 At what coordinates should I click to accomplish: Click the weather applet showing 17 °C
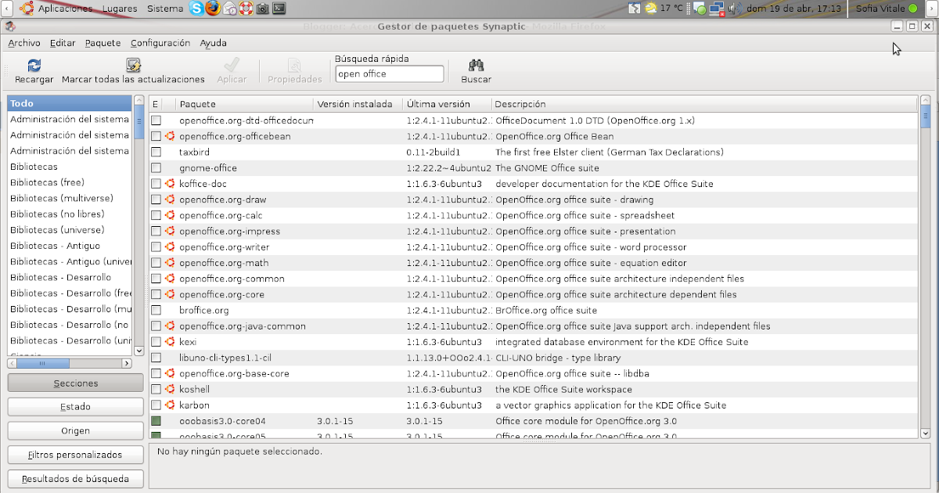664,9
